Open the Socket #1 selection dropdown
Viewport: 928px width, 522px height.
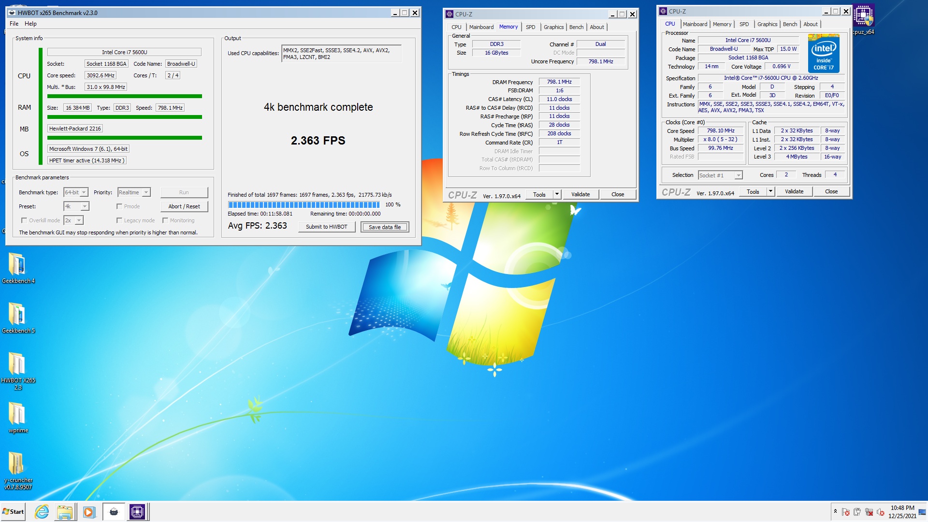[x=720, y=175]
